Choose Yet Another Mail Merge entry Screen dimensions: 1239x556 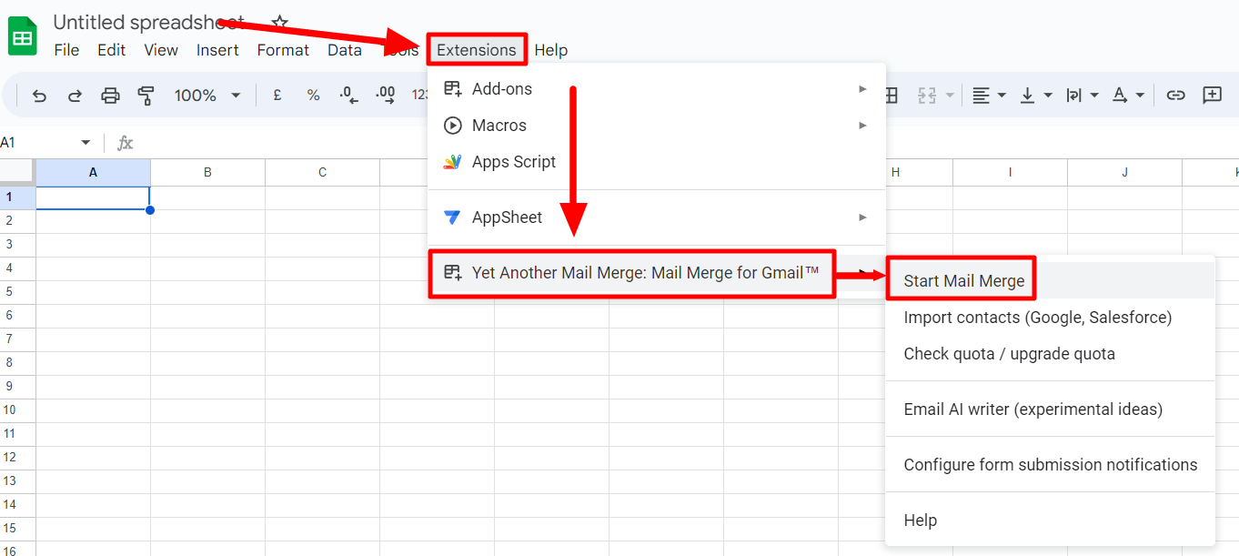pos(657,272)
